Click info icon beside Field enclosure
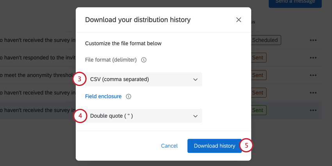The width and height of the screenshot is (332, 166). point(129,96)
